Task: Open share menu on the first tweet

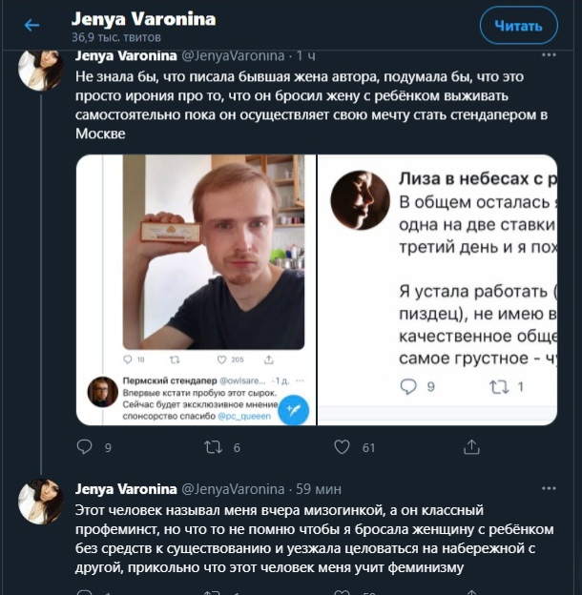Action: [470, 446]
